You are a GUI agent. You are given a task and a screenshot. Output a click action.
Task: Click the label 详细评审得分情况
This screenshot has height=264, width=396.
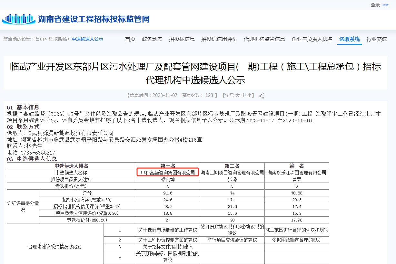[23, 206]
